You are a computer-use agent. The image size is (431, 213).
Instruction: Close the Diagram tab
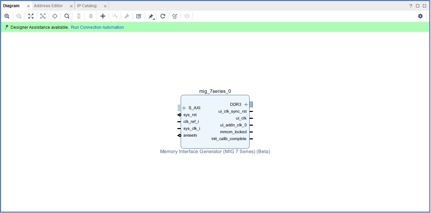click(x=28, y=6)
